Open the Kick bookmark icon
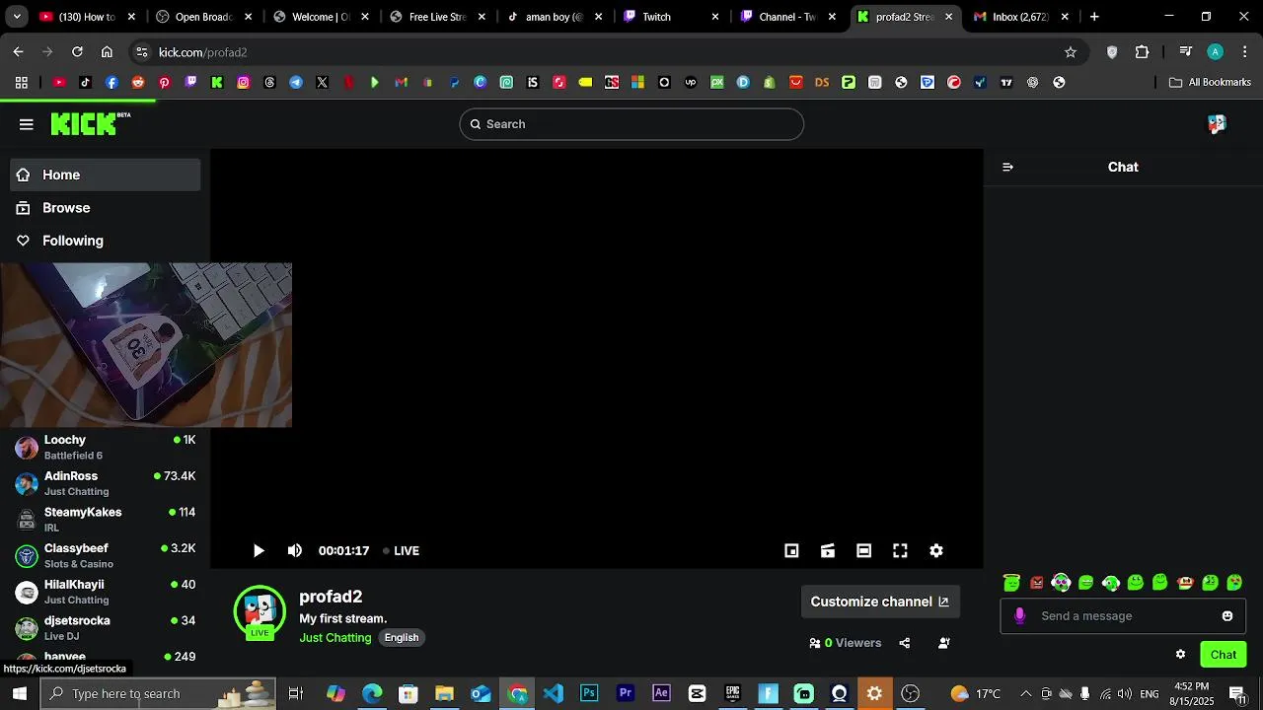This screenshot has height=710, width=1263. coord(217,83)
